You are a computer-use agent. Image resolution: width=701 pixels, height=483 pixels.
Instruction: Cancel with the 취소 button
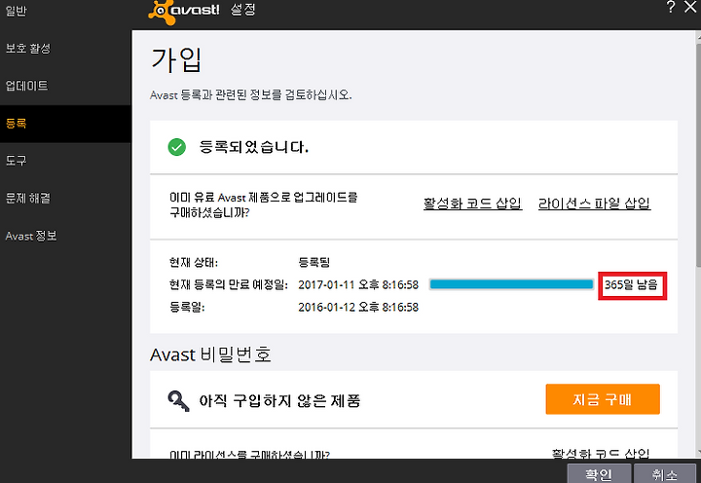coord(665,474)
